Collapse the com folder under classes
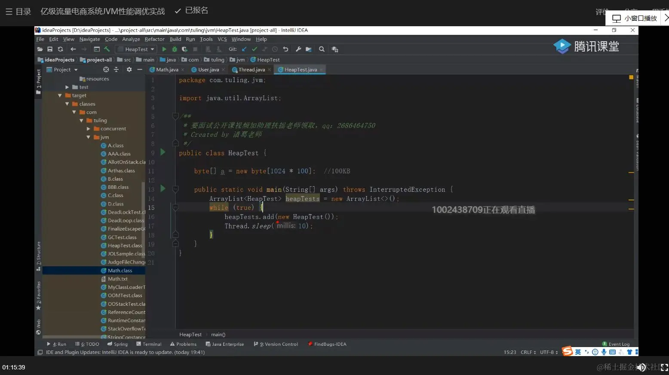 pos(74,112)
